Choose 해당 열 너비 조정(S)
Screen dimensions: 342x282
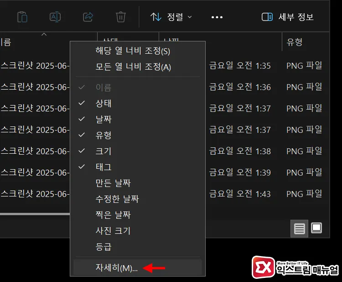pyautogui.click(x=138, y=51)
